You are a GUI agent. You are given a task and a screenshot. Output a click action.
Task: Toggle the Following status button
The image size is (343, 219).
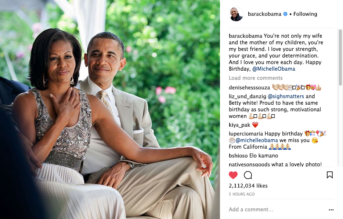point(305,14)
